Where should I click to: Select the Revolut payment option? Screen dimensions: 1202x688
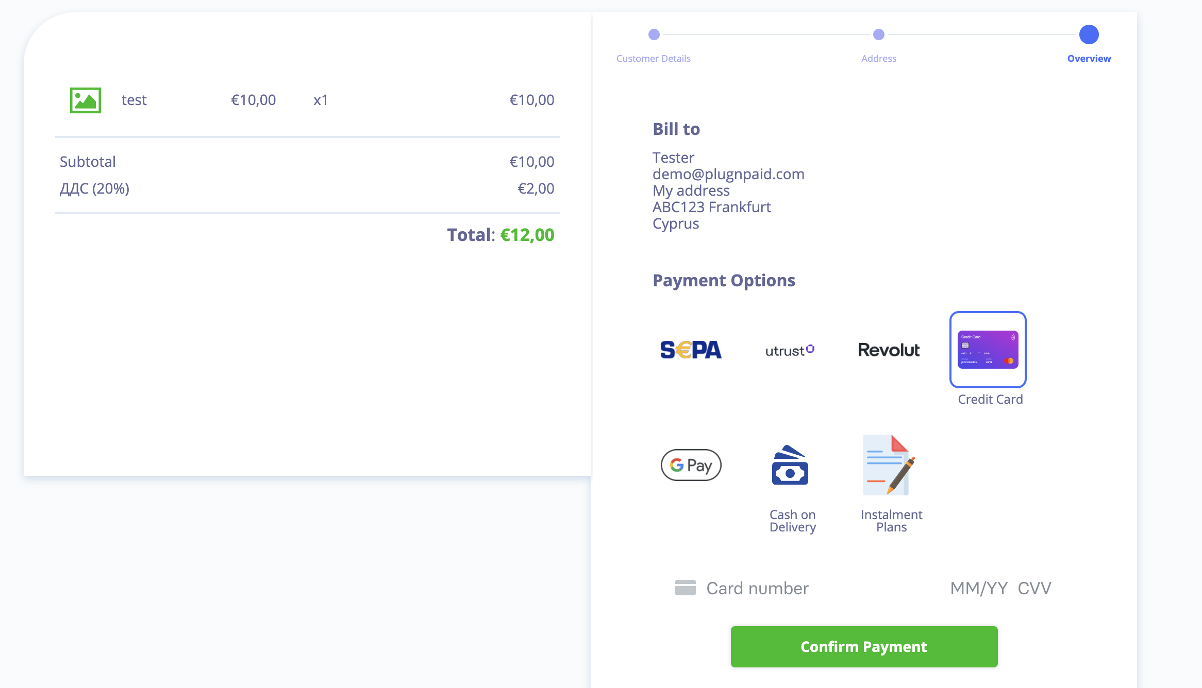(889, 350)
